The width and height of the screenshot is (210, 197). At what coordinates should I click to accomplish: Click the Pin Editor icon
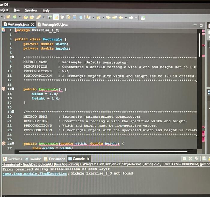click(x=143, y=18)
